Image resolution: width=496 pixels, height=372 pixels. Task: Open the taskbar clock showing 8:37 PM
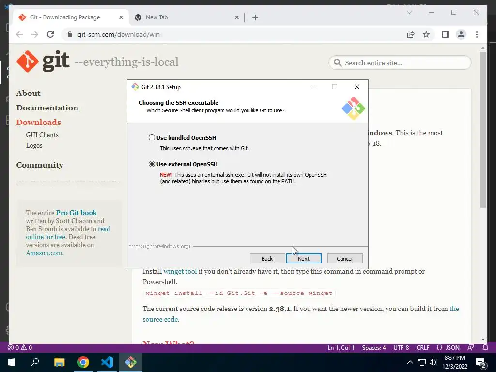click(455, 362)
